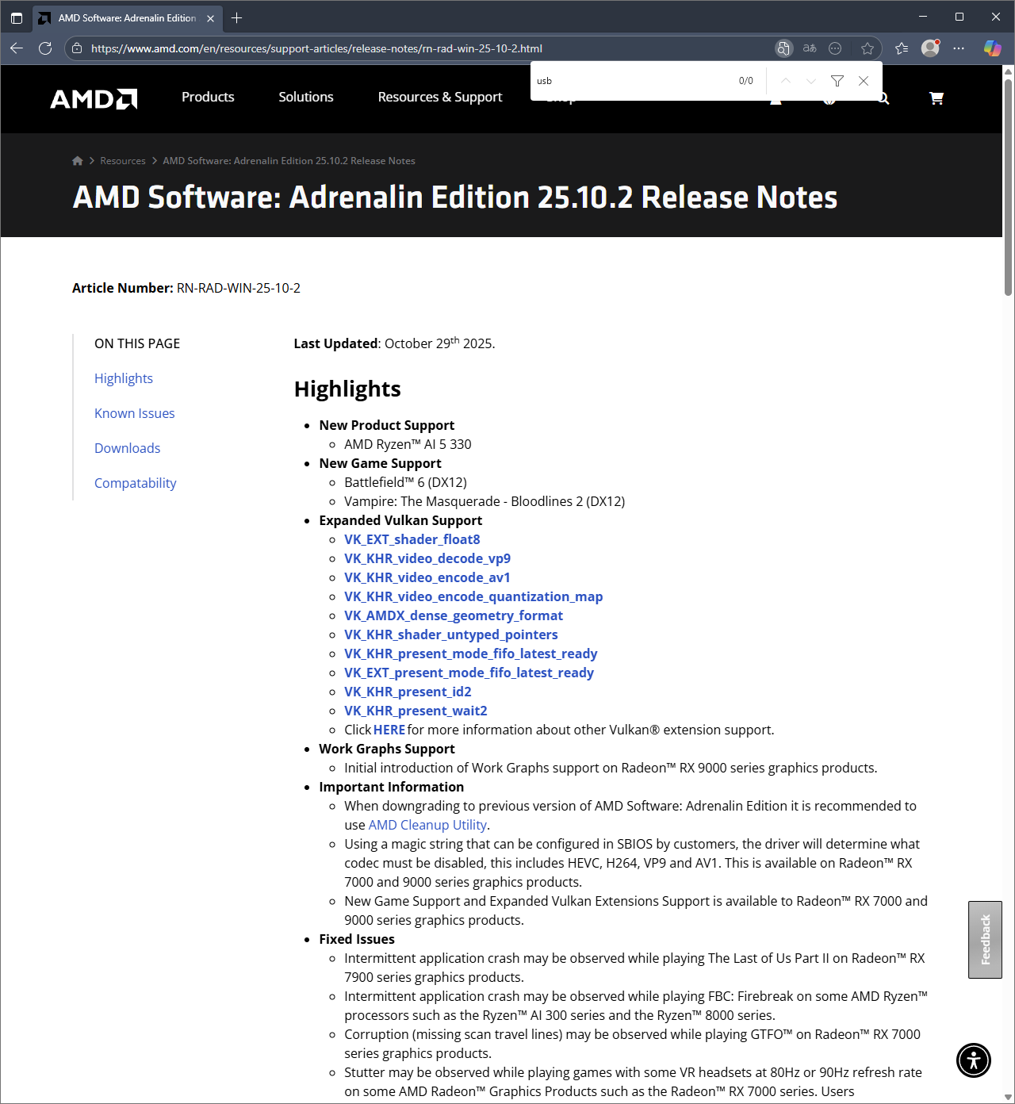Open the favorites list icon
Screen dimensions: 1015x1104
[x=902, y=48]
